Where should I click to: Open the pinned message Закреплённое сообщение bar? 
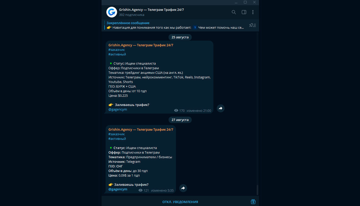tap(175, 25)
